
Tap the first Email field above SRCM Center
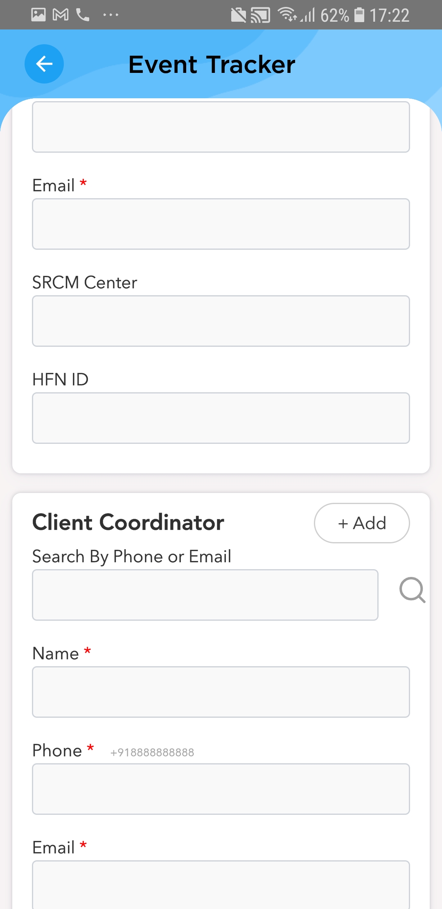tap(221, 224)
